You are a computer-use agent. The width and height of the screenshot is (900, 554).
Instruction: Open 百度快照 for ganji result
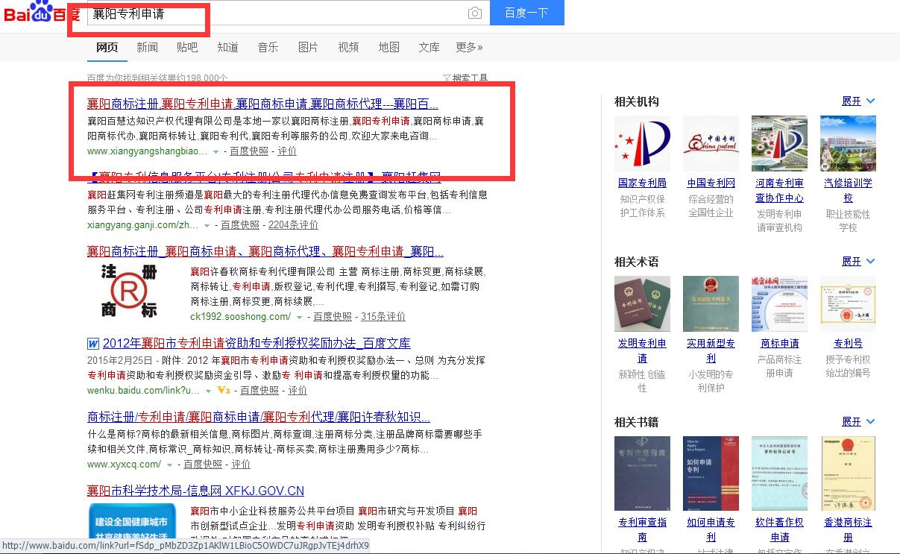(x=240, y=224)
